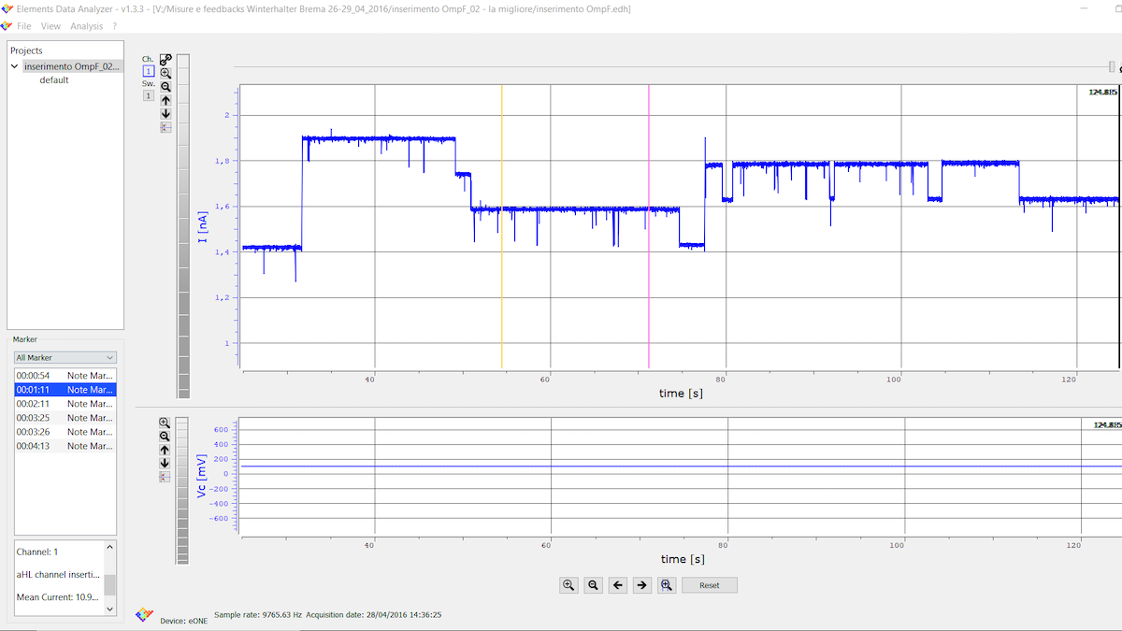The width and height of the screenshot is (1122, 631).
Task: Open the All Marker dropdown
Action: point(65,357)
